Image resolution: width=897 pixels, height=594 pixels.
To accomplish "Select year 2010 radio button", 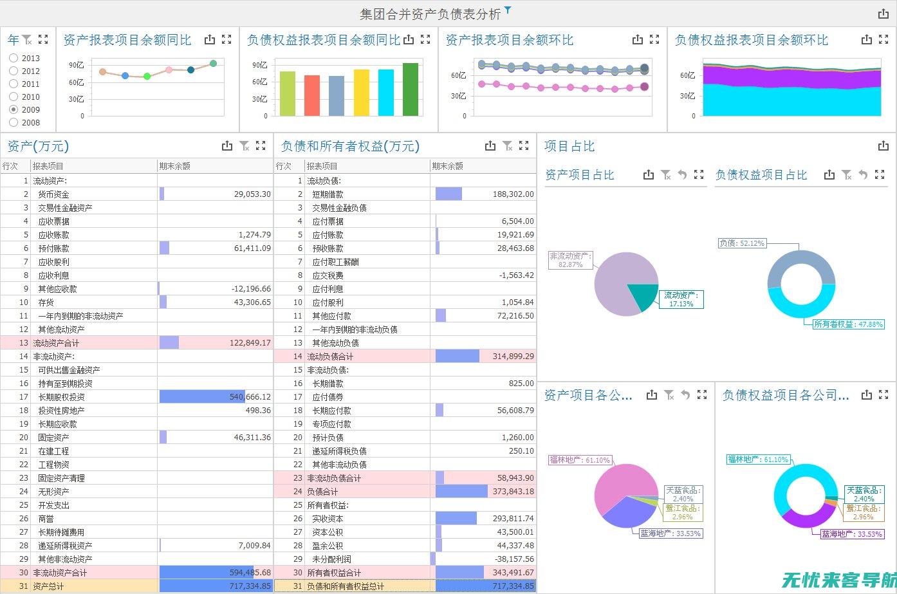I will tap(14, 97).
